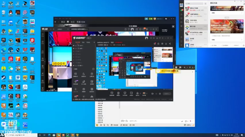The width and height of the screenshot is (245, 137).
Task: Click the chevron on second WeChat 详情 row
Action: pos(242,40)
